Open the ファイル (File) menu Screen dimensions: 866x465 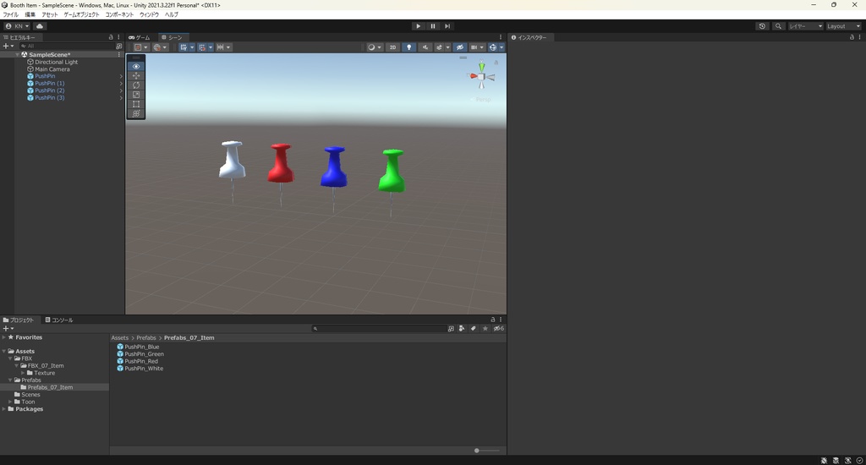(10, 15)
